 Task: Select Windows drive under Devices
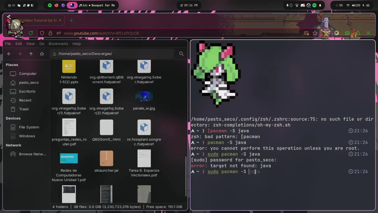[27, 136]
